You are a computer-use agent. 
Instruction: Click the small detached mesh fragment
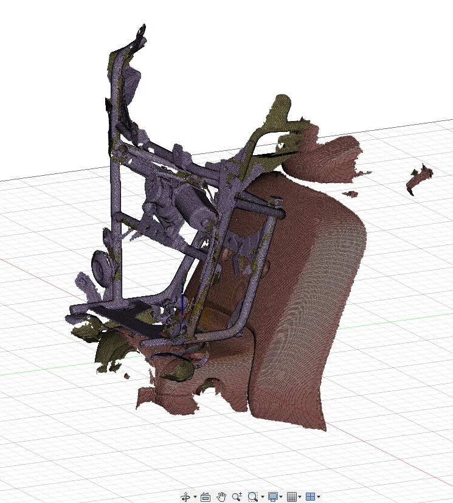[420, 179]
